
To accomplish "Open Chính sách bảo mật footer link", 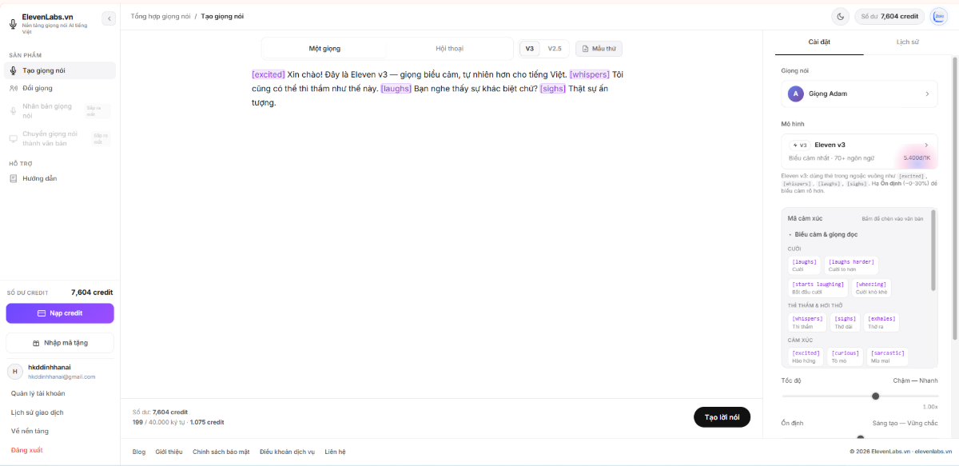I will tap(221, 452).
